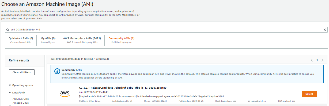
Task: Click the magnifier search icon
Action: point(8,30)
